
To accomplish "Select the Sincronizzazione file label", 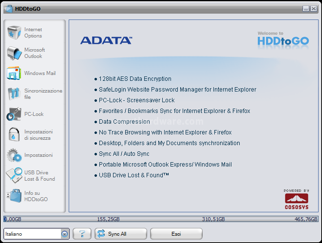I will [43, 94].
